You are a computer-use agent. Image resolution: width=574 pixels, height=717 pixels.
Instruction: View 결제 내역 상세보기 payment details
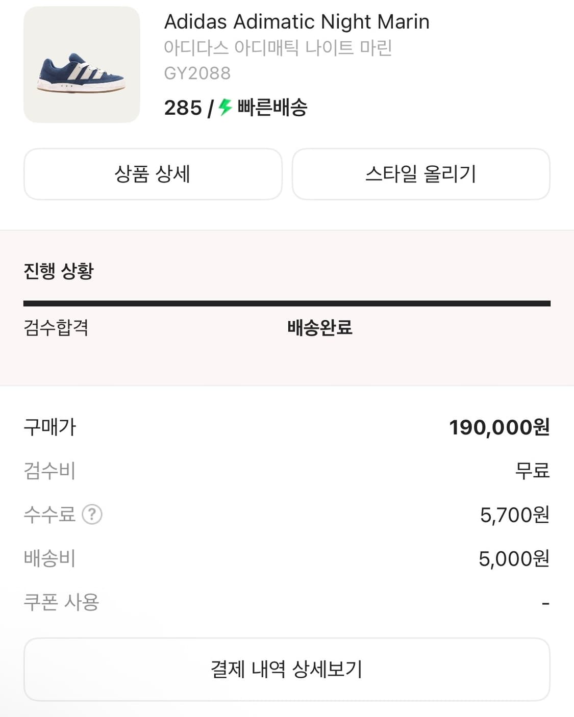[x=287, y=669]
